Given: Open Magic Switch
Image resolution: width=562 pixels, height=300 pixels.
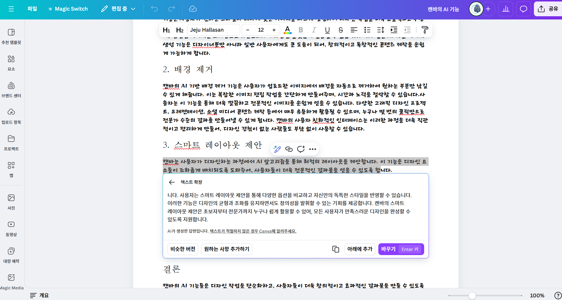Looking at the screenshot, I should [x=68, y=9].
